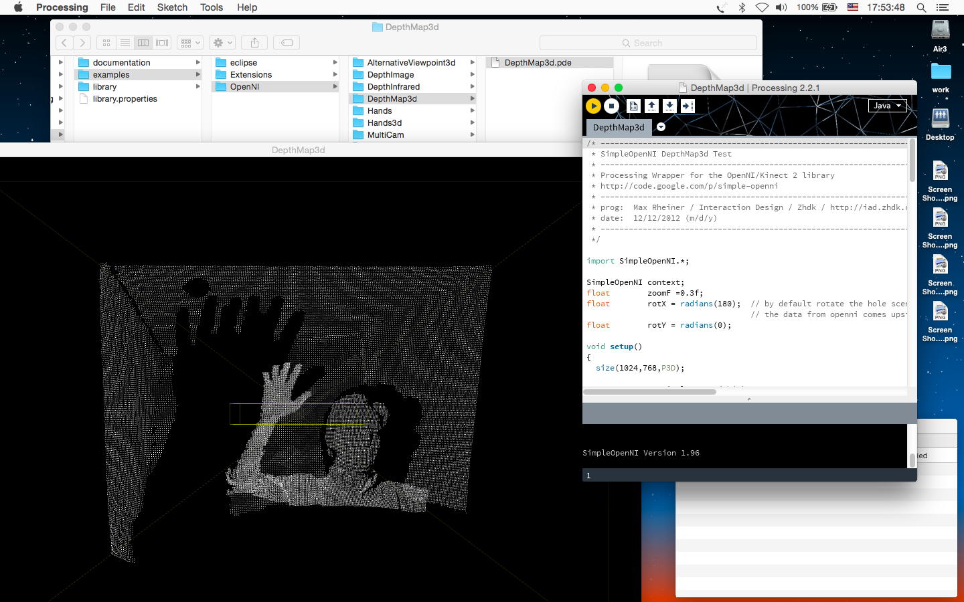
Task: Select the examples folder in Finder
Action: pos(138,74)
